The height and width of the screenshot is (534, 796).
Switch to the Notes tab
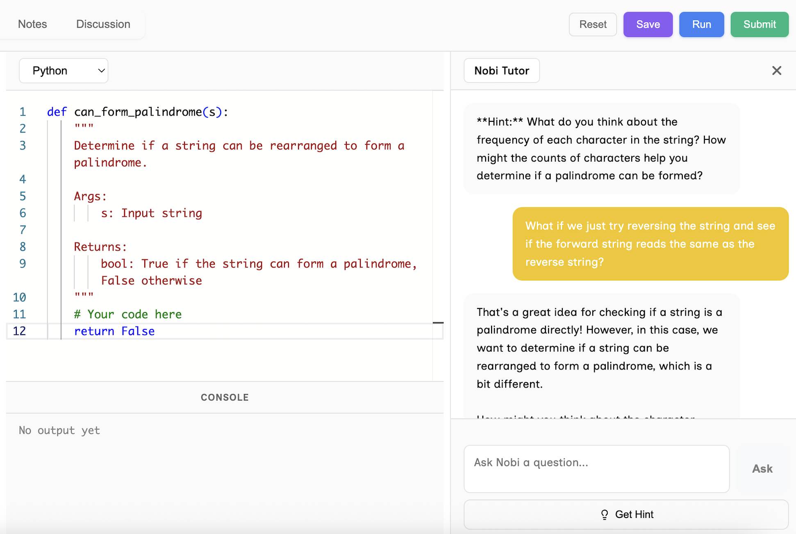pos(32,24)
